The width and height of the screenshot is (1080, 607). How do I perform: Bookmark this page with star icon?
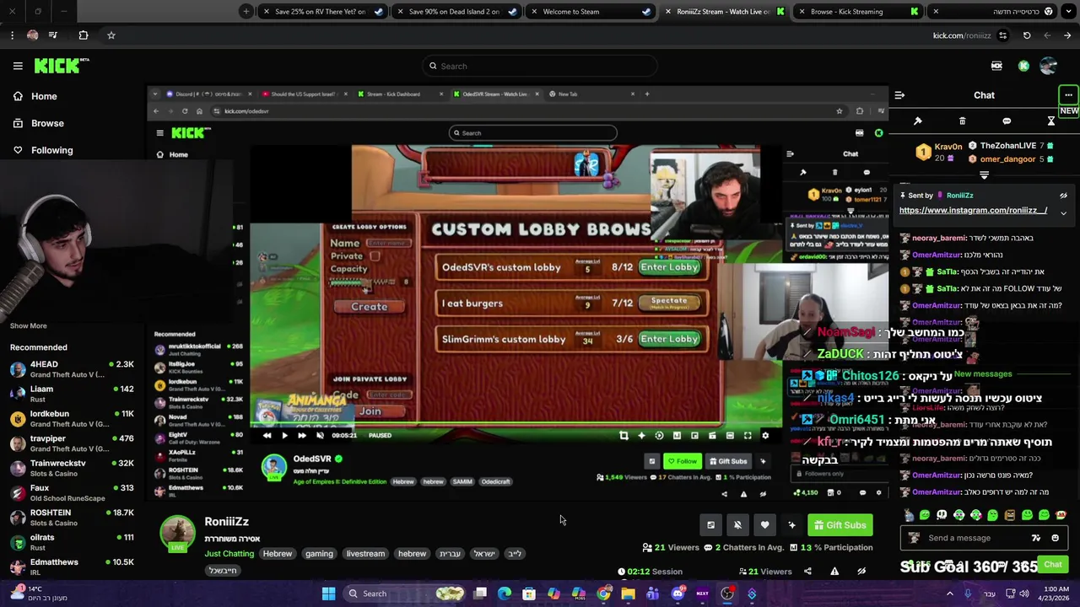pos(111,35)
